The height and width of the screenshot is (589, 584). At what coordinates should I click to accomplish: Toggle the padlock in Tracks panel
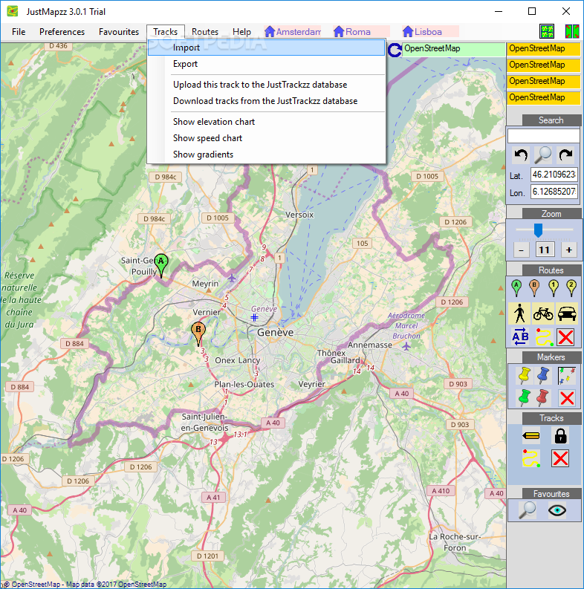(x=560, y=436)
